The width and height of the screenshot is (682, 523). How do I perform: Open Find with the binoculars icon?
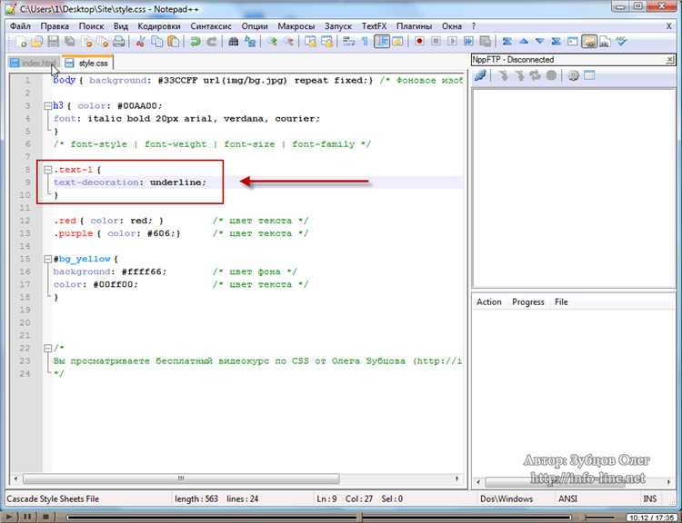coord(234,42)
